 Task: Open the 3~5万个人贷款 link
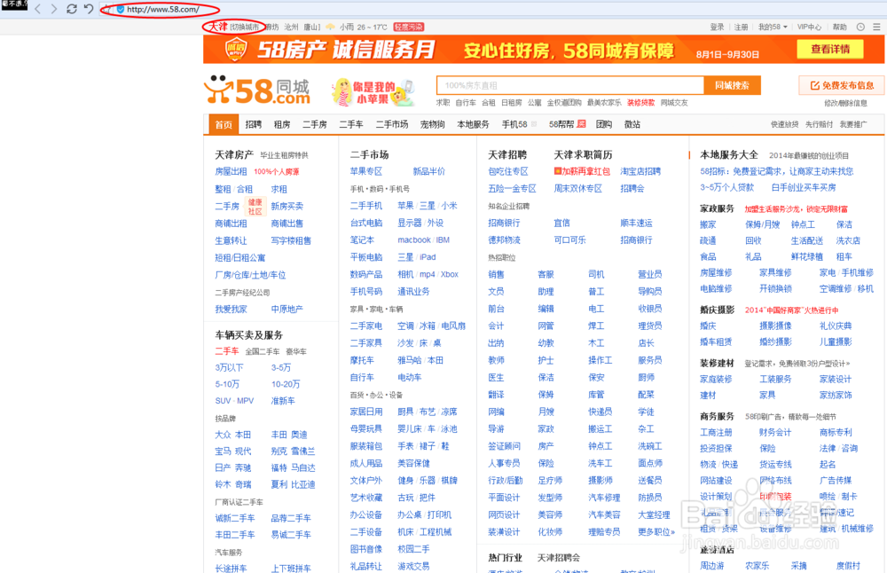point(727,187)
